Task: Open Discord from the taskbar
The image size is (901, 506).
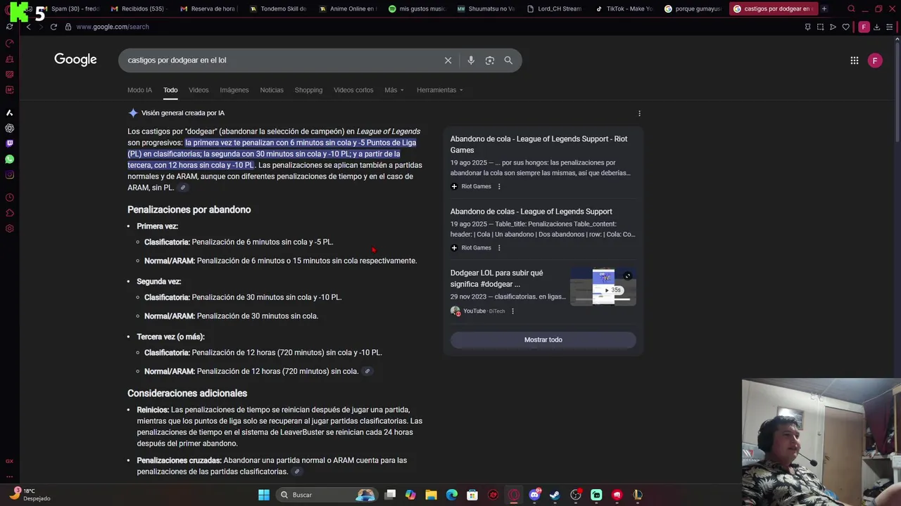Action: click(x=534, y=495)
